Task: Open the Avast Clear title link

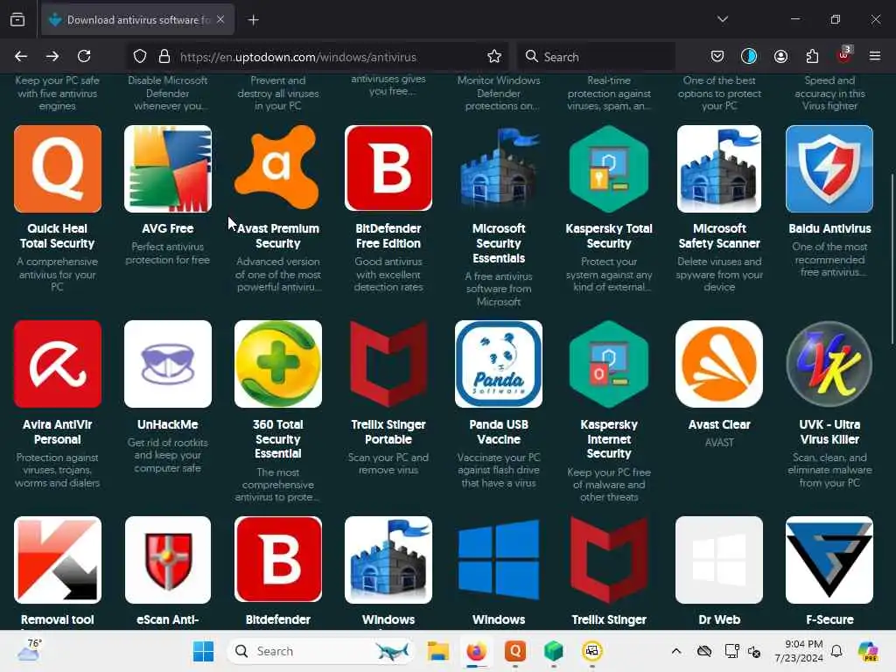Action: coord(719,424)
